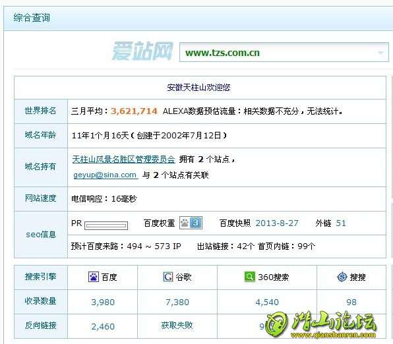Viewport: 393px width, 344px height.
Task: Open Baidu backlink count 2,460
Action: tap(103, 326)
